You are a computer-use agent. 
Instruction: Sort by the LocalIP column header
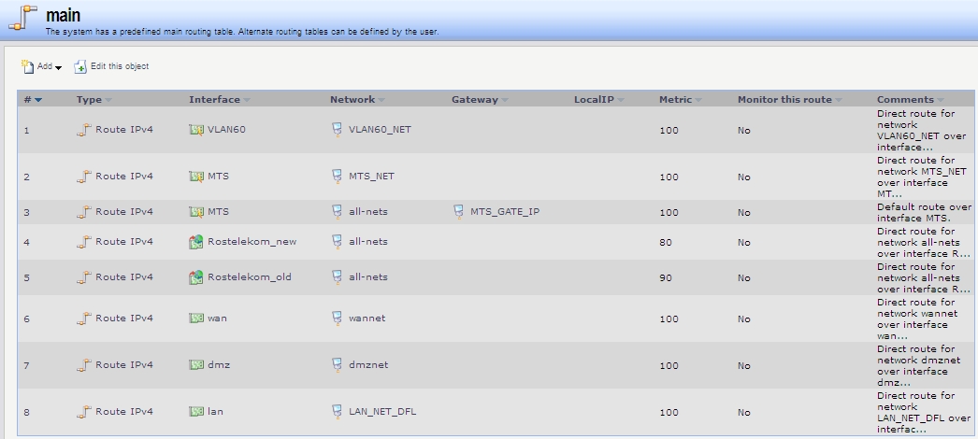pyautogui.click(x=598, y=100)
